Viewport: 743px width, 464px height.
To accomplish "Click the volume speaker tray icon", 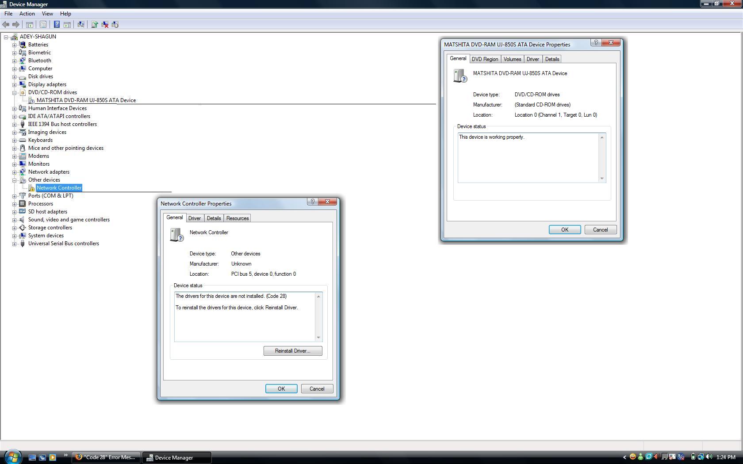I will click(x=709, y=457).
